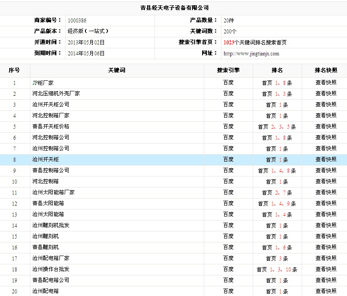
Task: Click product version 经济版（一站式）
Action: point(88,31)
